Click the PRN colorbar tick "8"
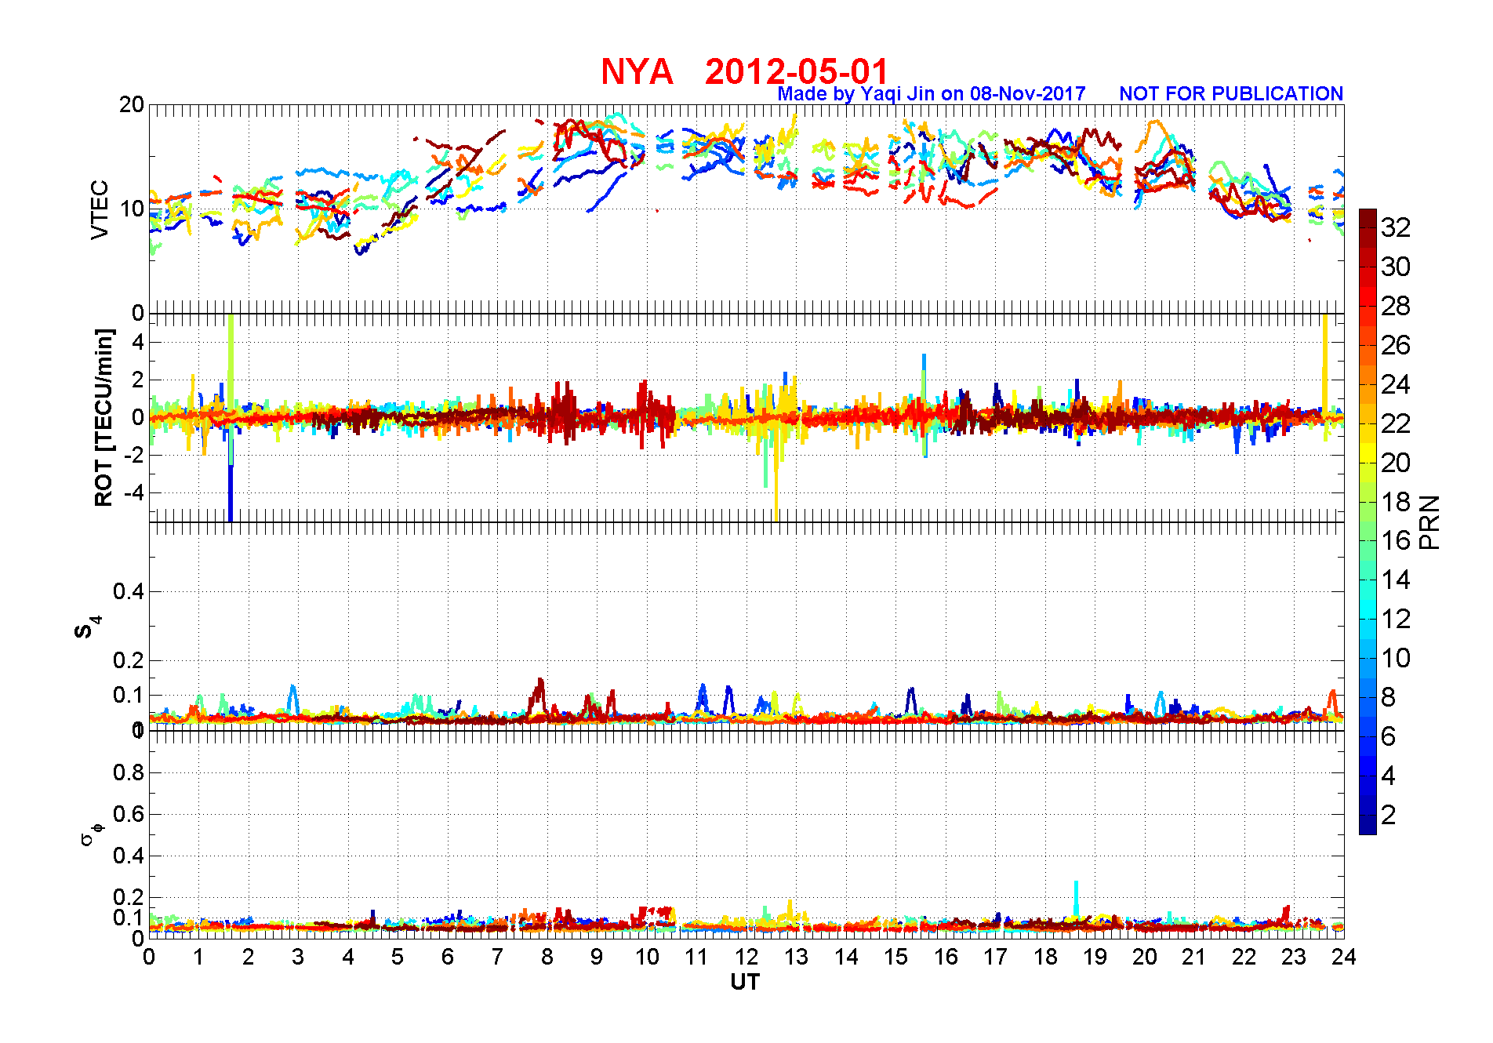The height and width of the screenshot is (1043, 1493). click(1389, 697)
